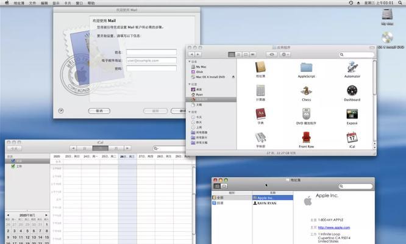Open the AppleScript folder in Finder

pos(306,67)
